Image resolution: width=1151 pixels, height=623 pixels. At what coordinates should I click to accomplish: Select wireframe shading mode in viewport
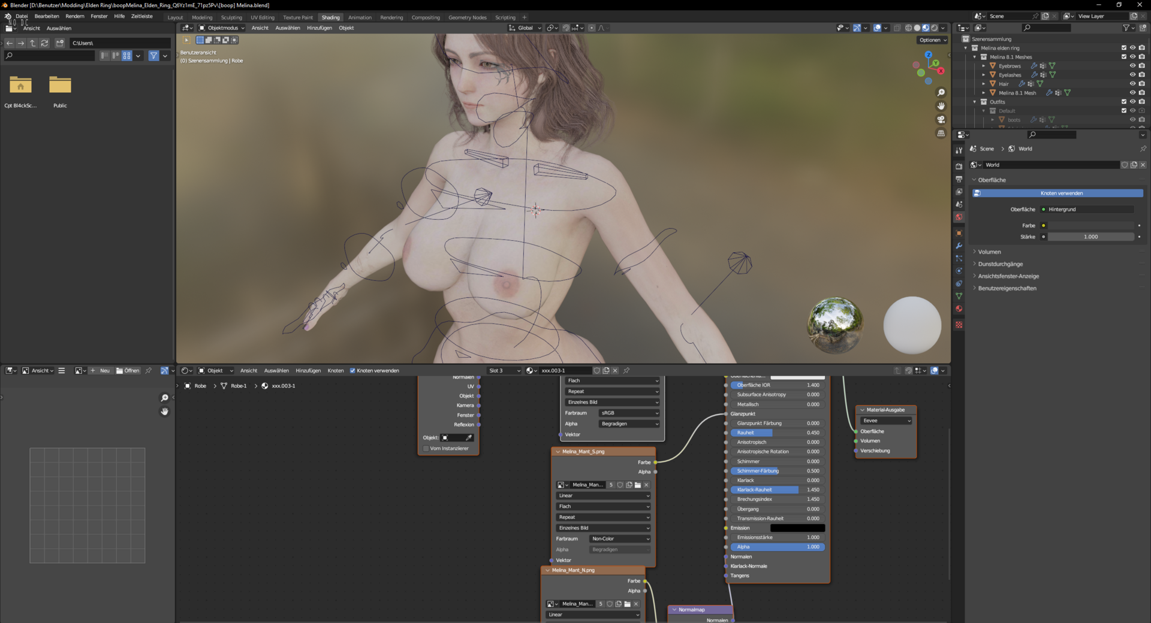pyautogui.click(x=909, y=28)
